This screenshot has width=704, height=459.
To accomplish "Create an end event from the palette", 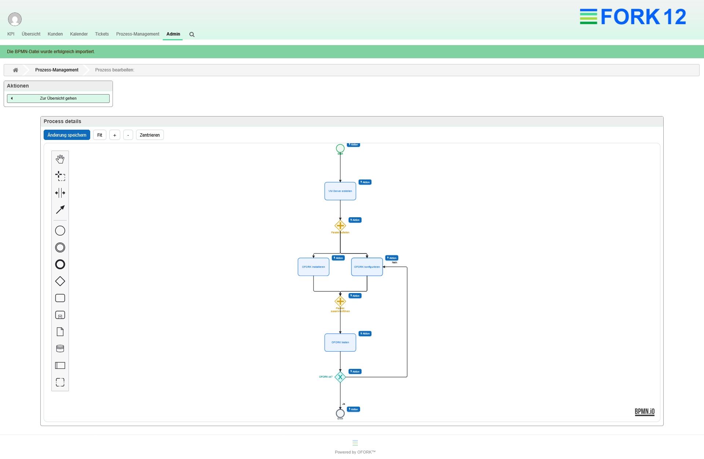I will [x=60, y=264].
